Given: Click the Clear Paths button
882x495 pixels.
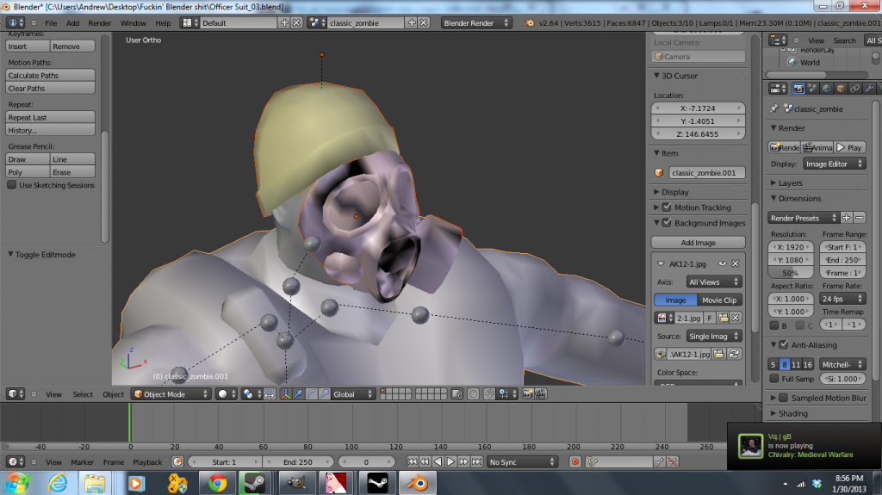Looking at the screenshot, I should click(50, 89).
